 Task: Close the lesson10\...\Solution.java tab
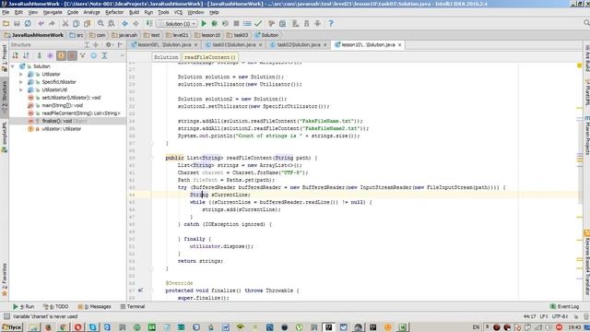399,45
